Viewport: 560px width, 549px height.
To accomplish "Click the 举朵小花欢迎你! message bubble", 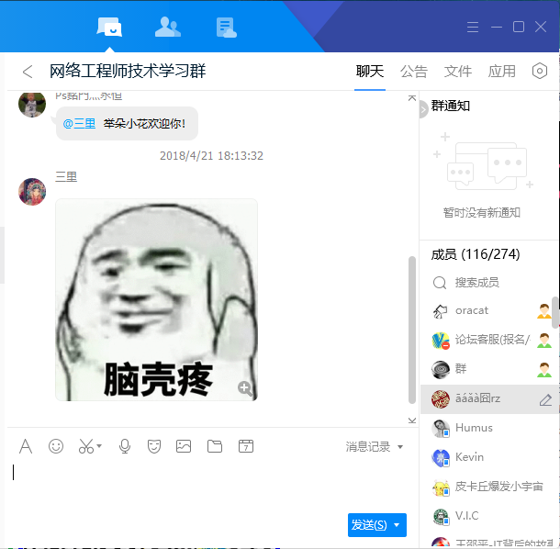I will pyautogui.click(x=127, y=124).
